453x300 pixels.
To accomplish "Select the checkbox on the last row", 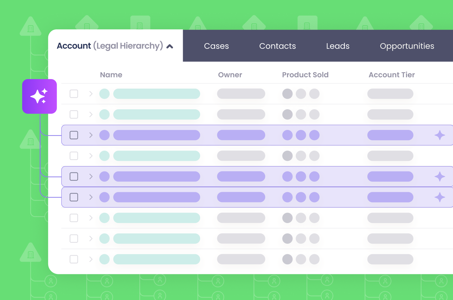I will tap(74, 259).
